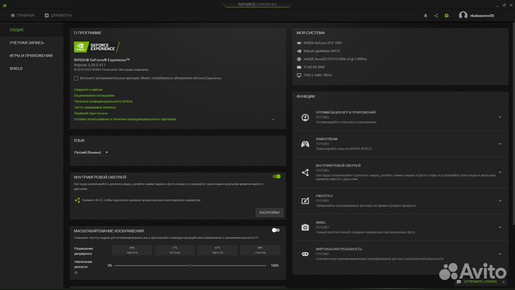Expand the Freestyle feature row chevron
Screen dimensions: 515x290
coord(500,199)
